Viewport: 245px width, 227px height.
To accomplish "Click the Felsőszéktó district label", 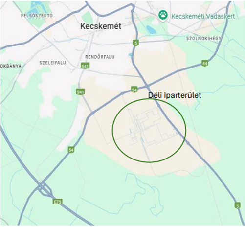I will coord(37,16).
